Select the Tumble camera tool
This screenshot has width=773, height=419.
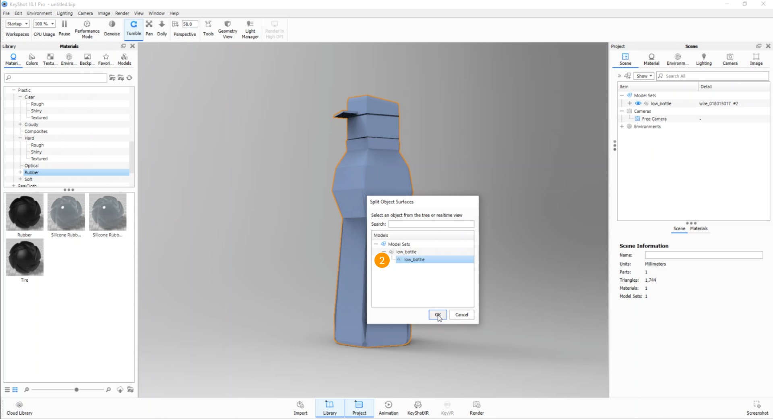[134, 29]
